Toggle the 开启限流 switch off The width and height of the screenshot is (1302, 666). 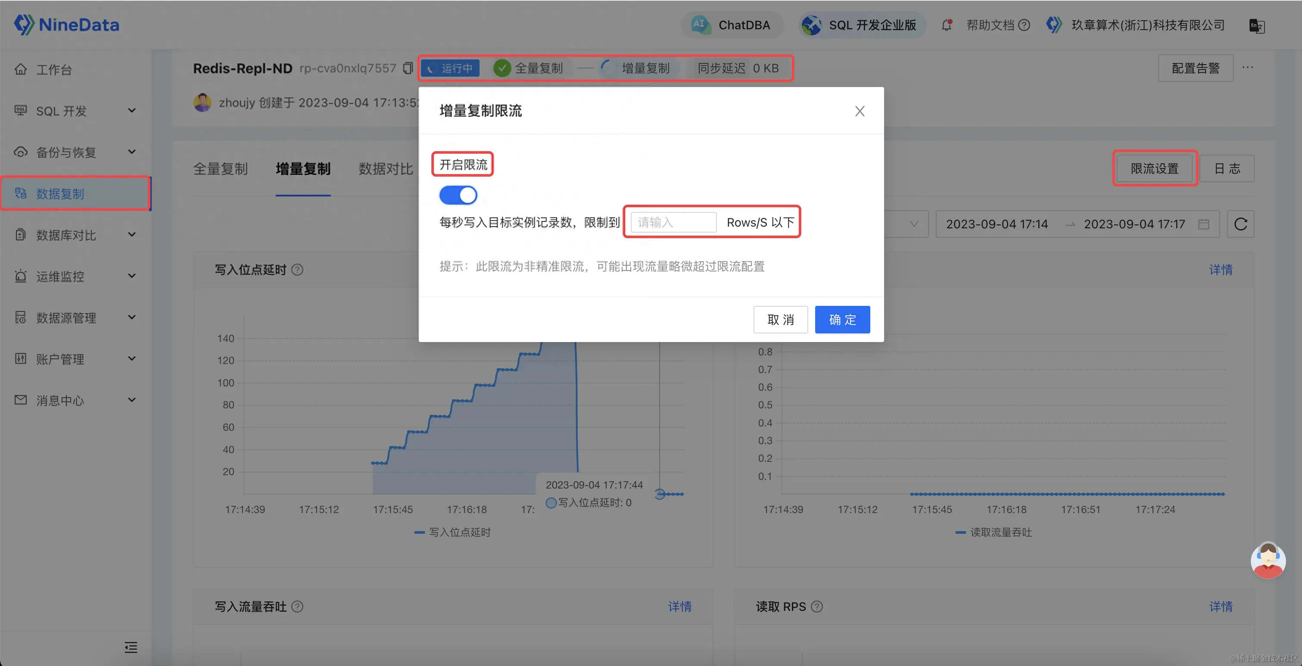click(x=458, y=195)
